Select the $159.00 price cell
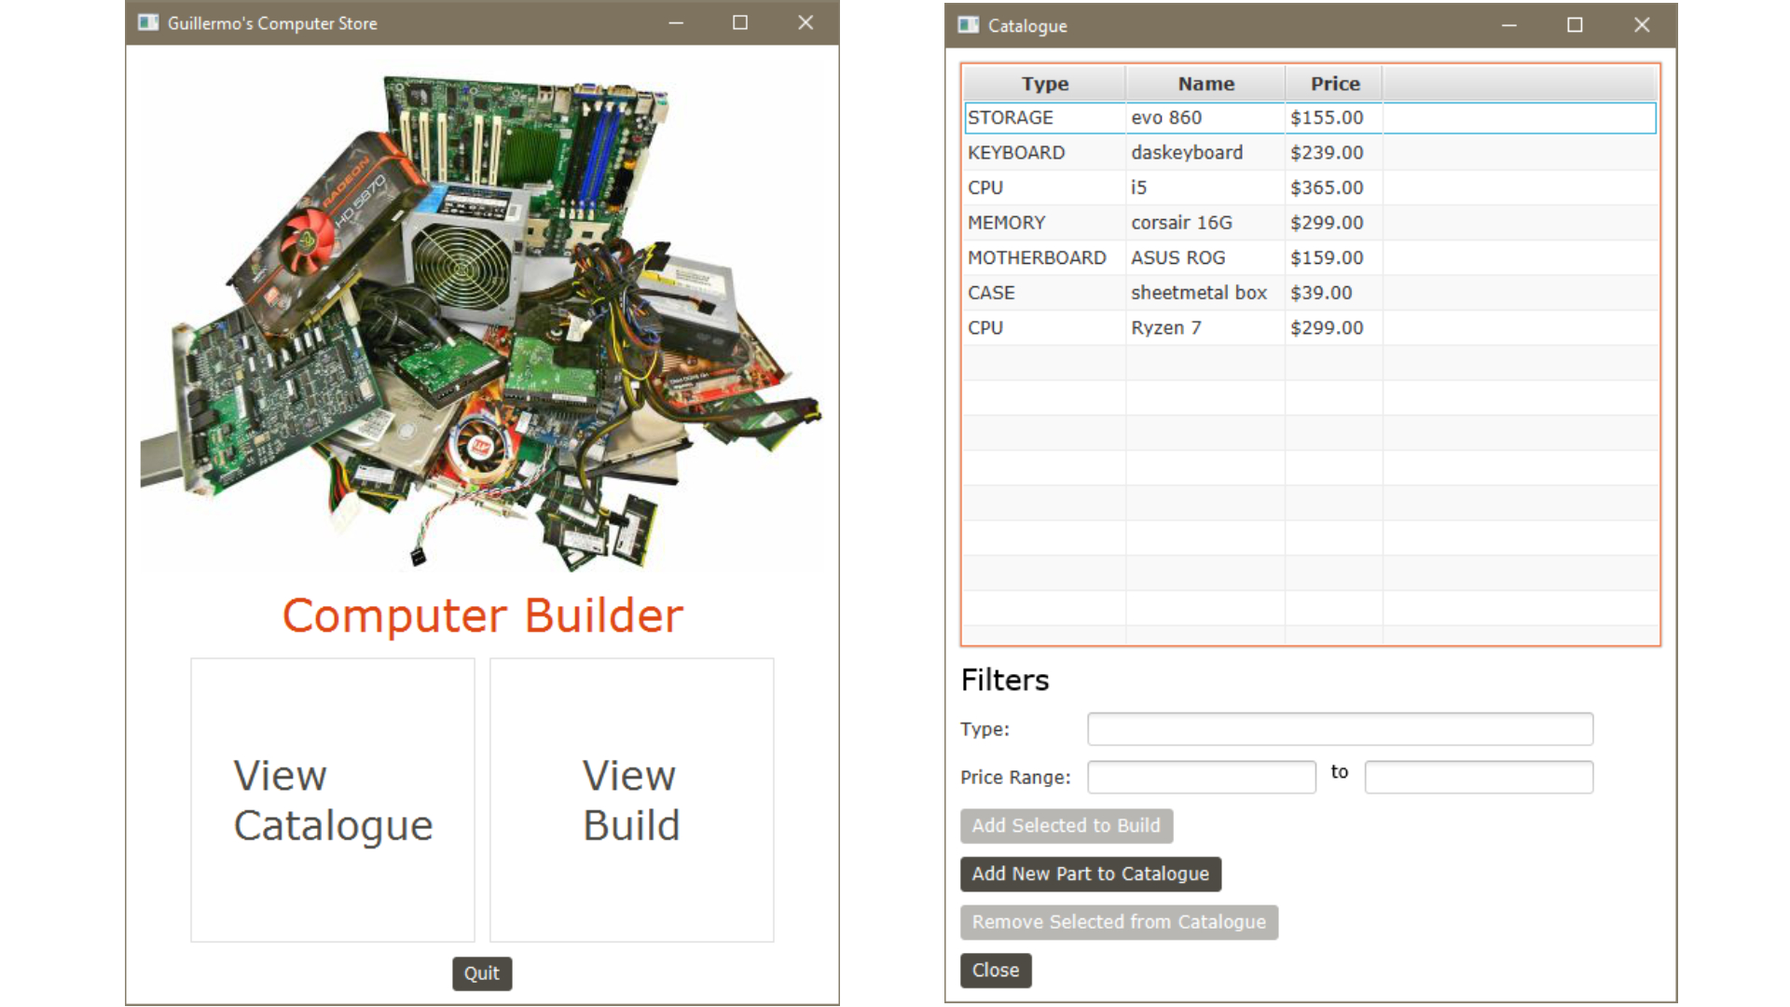Image resolution: width=1790 pixels, height=1007 pixels. (x=1334, y=257)
